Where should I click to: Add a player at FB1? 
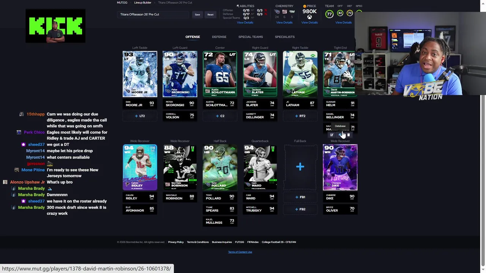300,197
